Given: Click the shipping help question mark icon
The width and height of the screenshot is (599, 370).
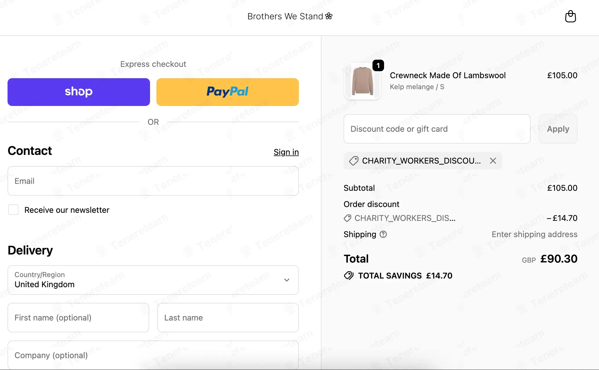Looking at the screenshot, I should click(x=383, y=234).
